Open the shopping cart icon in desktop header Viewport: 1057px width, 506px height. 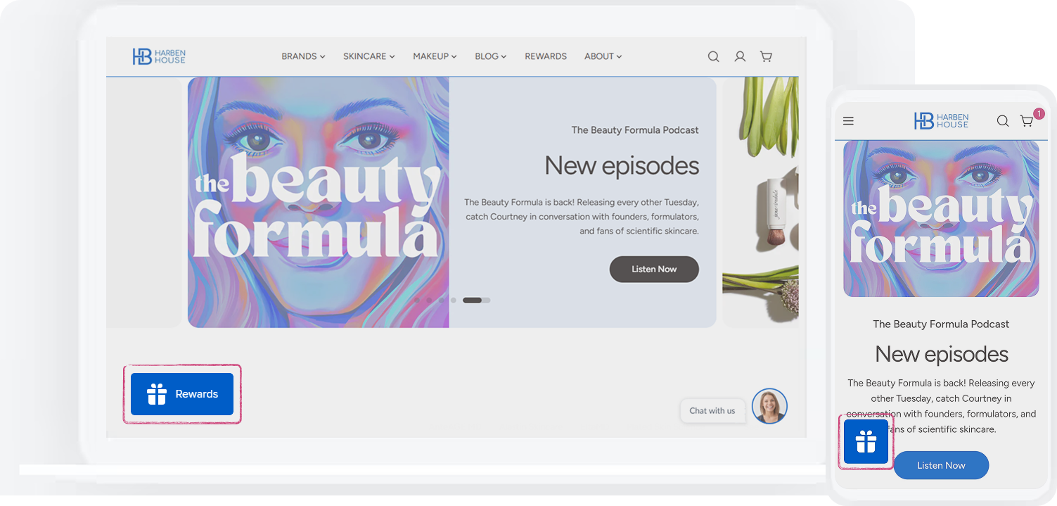pyautogui.click(x=766, y=56)
